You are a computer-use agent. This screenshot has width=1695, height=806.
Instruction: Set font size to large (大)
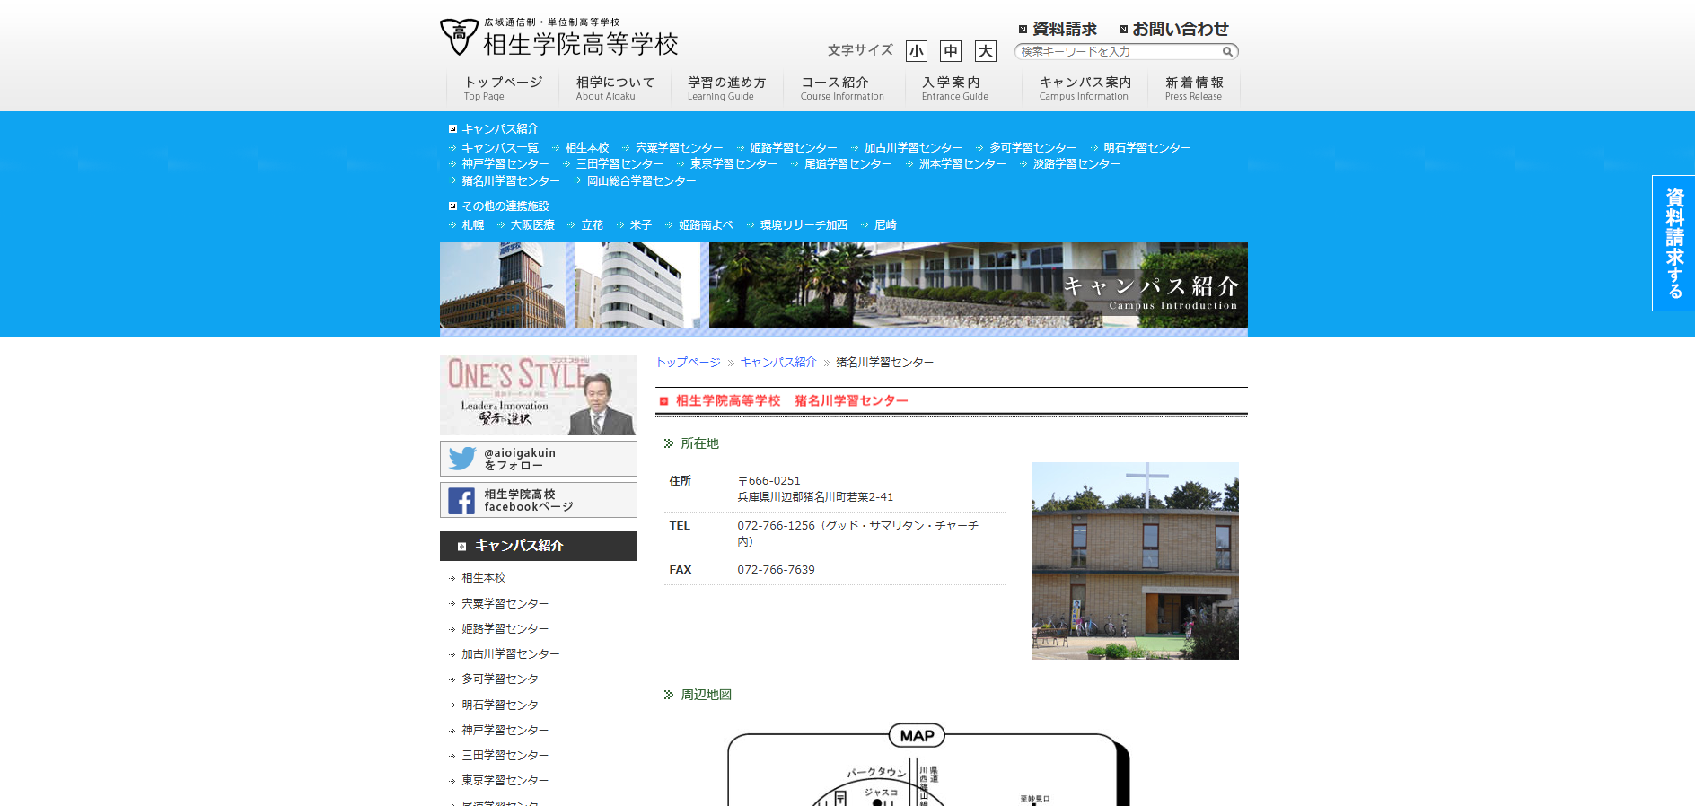pyautogui.click(x=985, y=51)
